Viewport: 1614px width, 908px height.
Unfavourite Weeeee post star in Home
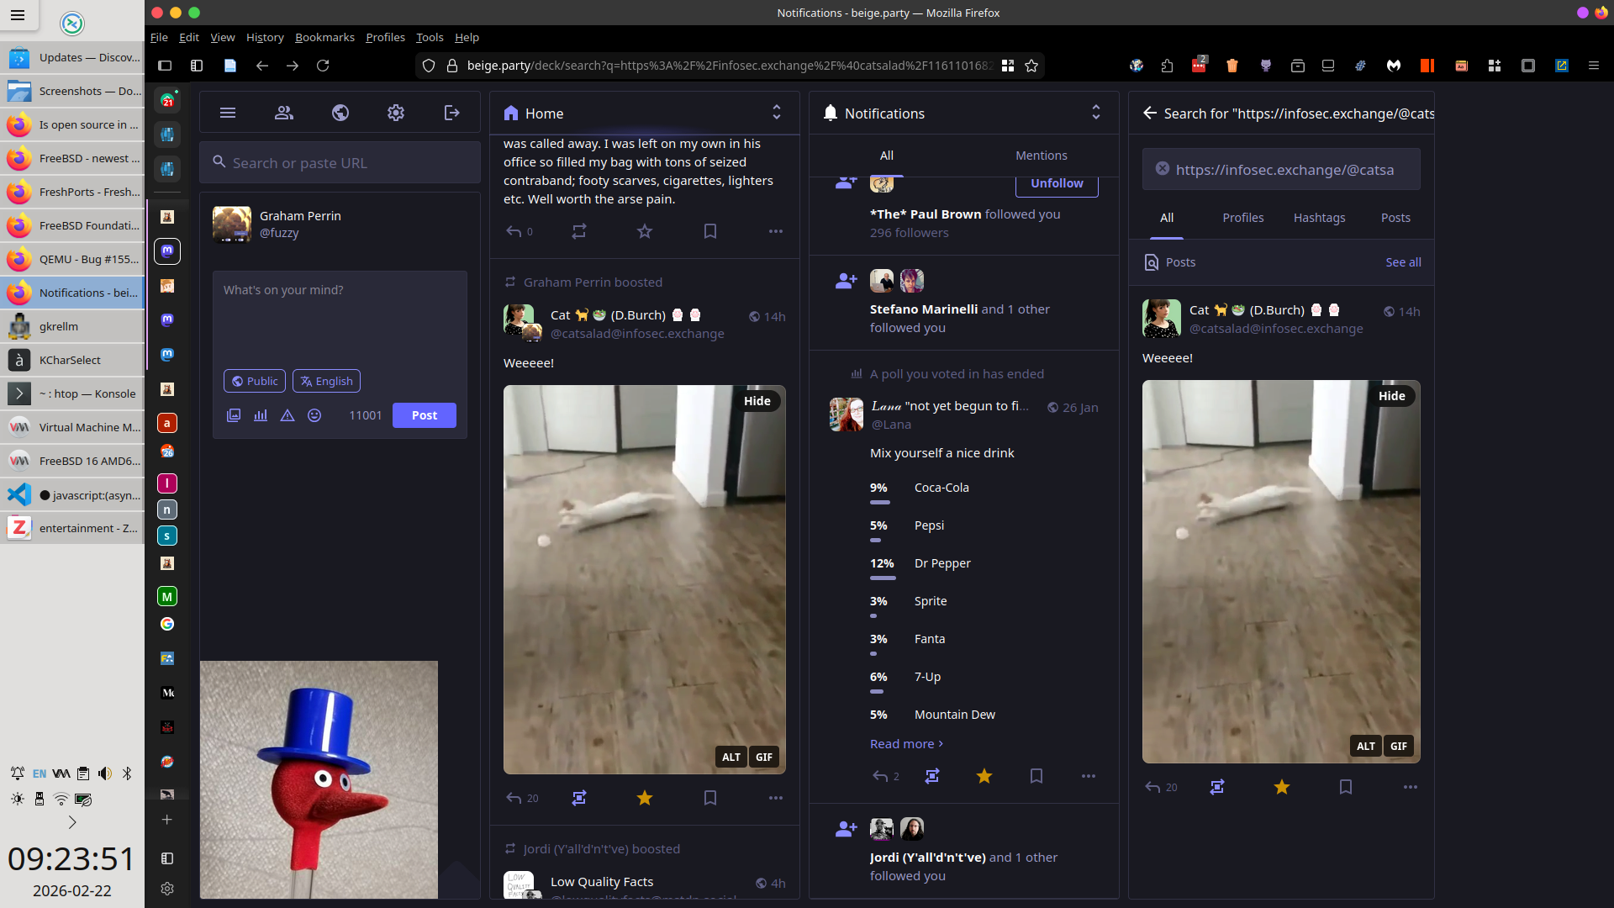(x=645, y=798)
